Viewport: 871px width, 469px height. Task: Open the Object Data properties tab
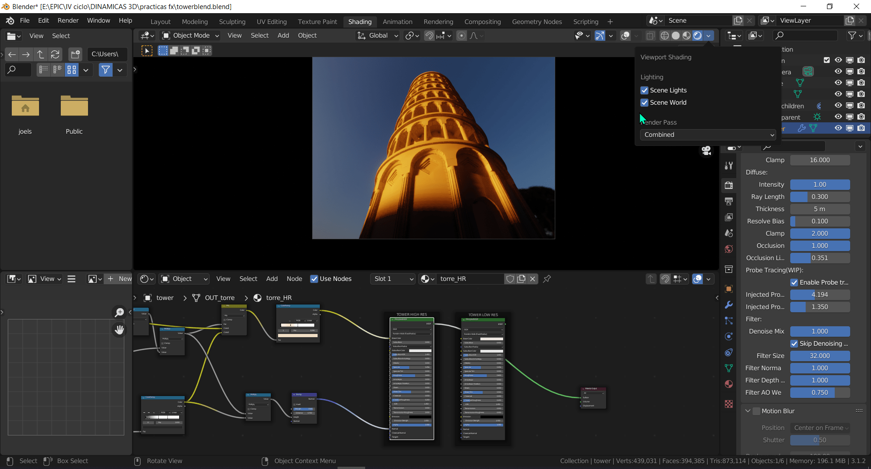pyautogui.click(x=729, y=368)
